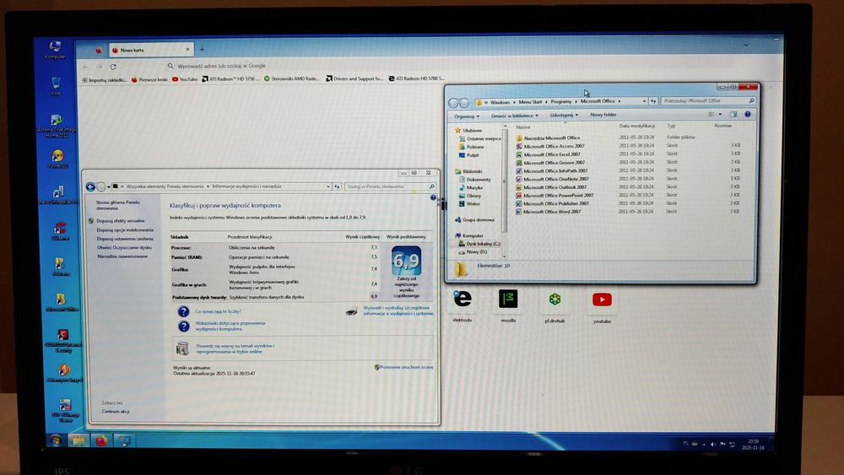The height and width of the screenshot is (475, 844).
Task: Open Microsoft Office Outlook 2007 shortcut
Action: pyautogui.click(x=550, y=187)
